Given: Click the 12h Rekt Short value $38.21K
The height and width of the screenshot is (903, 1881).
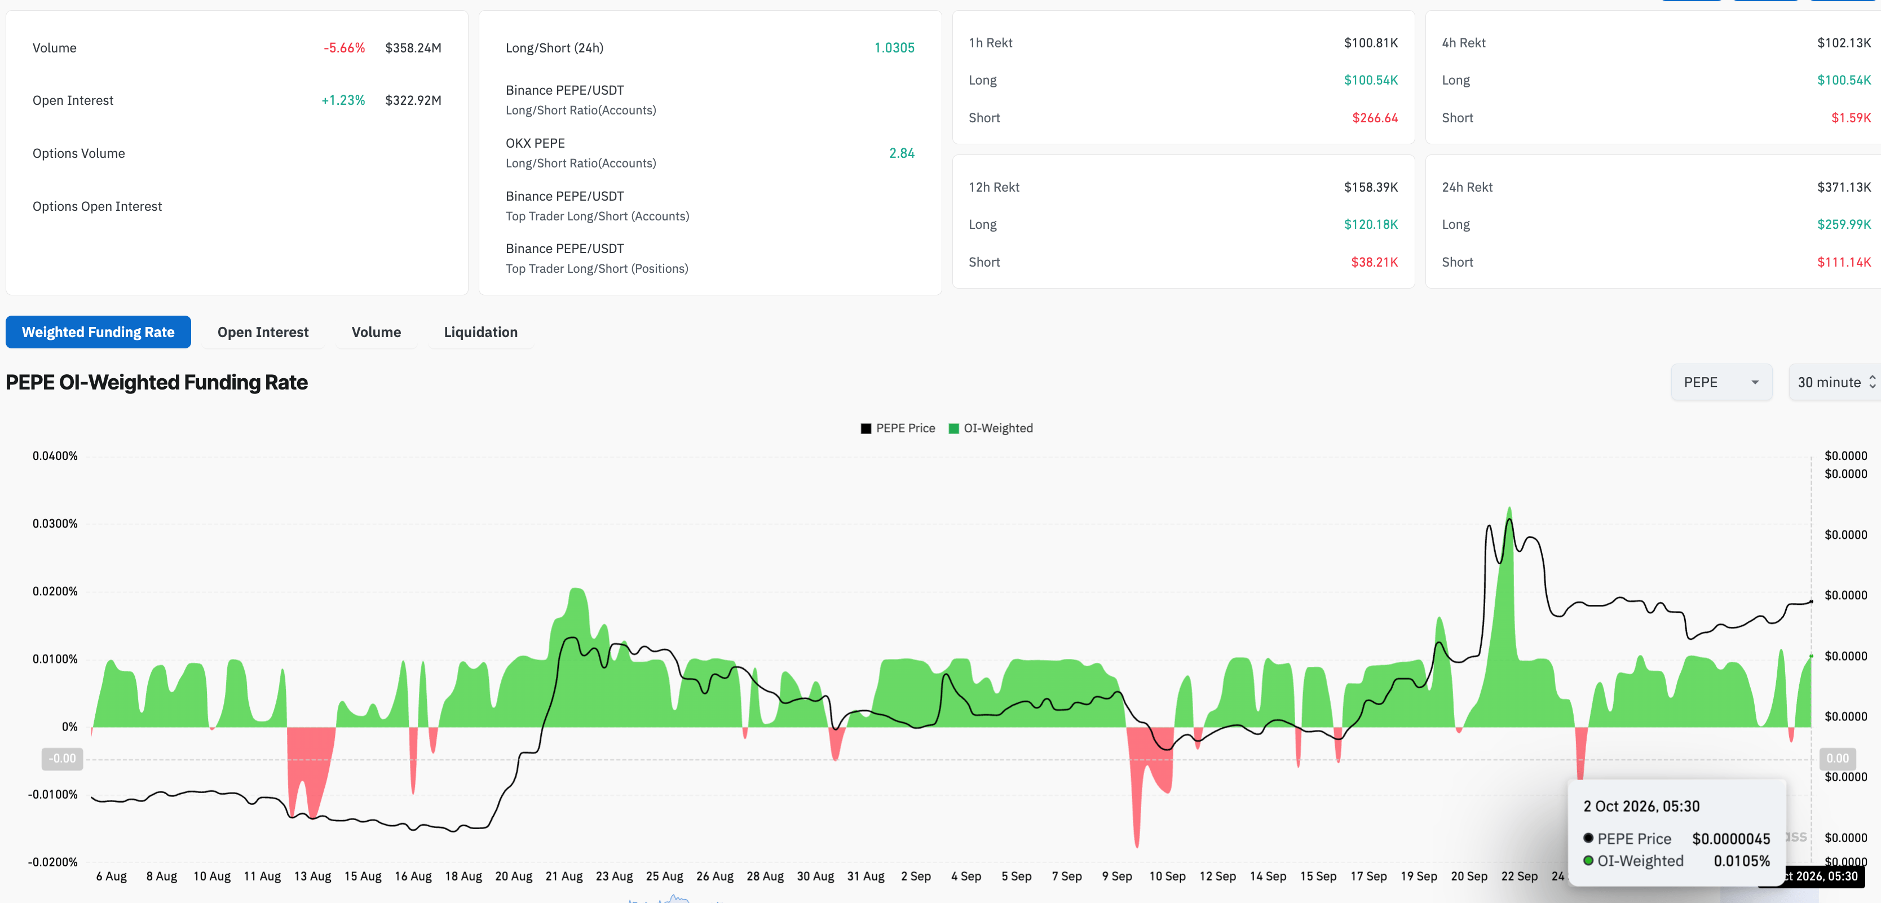Looking at the screenshot, I should (1374, 262).
